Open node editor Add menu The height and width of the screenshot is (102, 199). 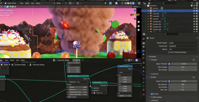(18, 60)
